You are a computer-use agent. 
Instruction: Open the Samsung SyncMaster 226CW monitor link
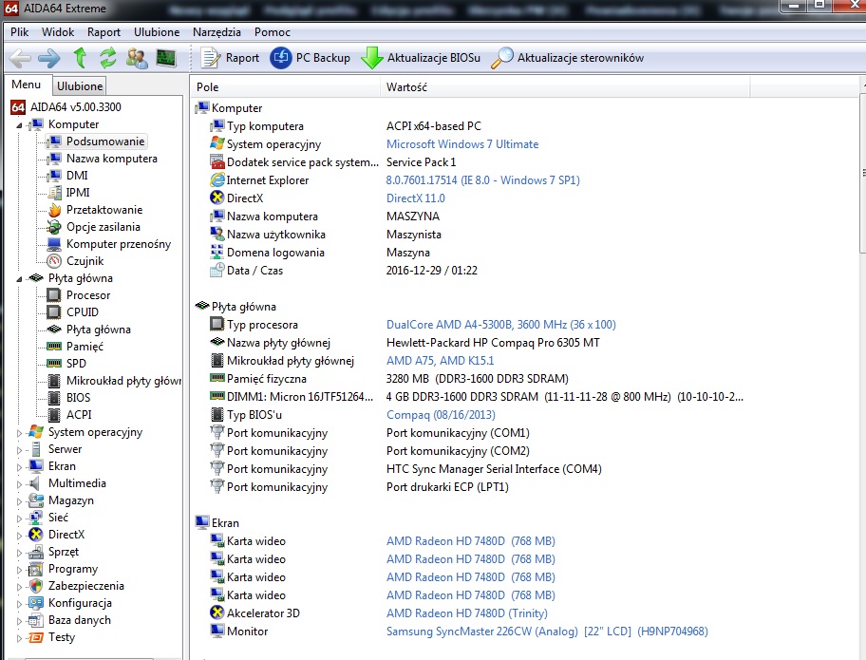click(x=547, y=632)
